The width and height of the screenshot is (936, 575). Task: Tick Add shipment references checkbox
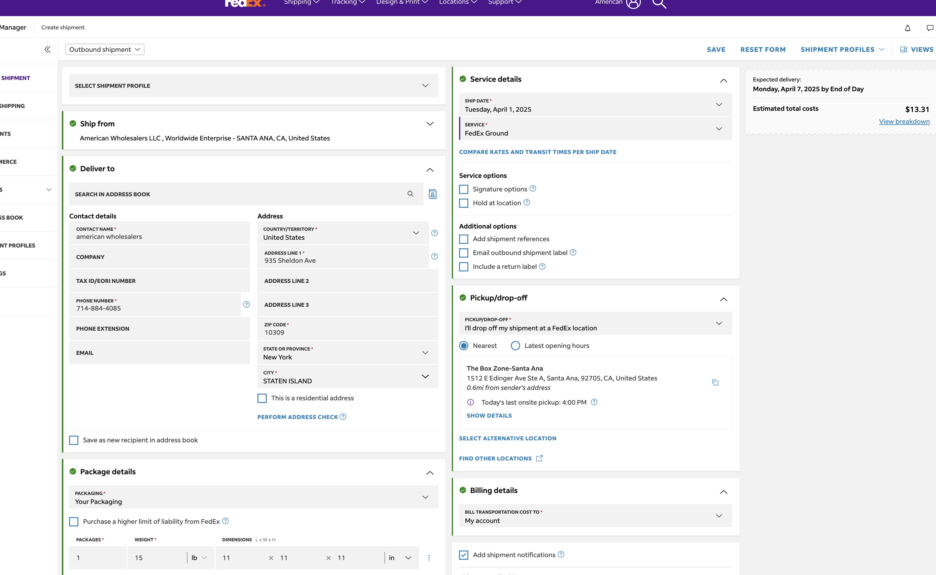pos(463,239)
